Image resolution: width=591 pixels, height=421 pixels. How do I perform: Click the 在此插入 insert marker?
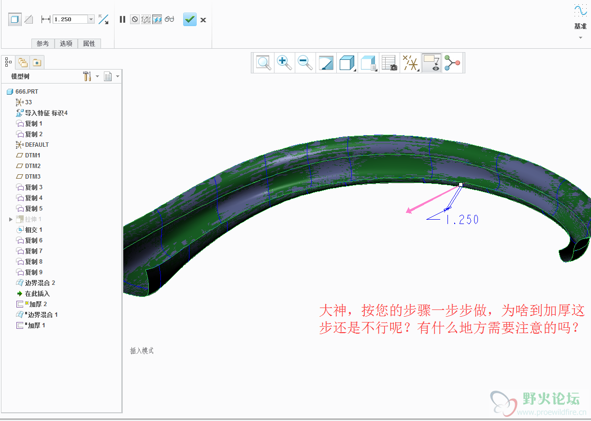point(37,294)
